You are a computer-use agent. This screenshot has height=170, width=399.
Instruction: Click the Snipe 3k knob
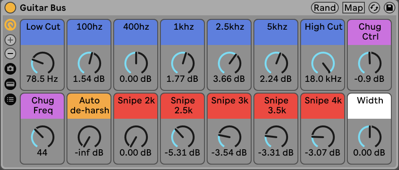pyautogui.click(x=230, y=137)
